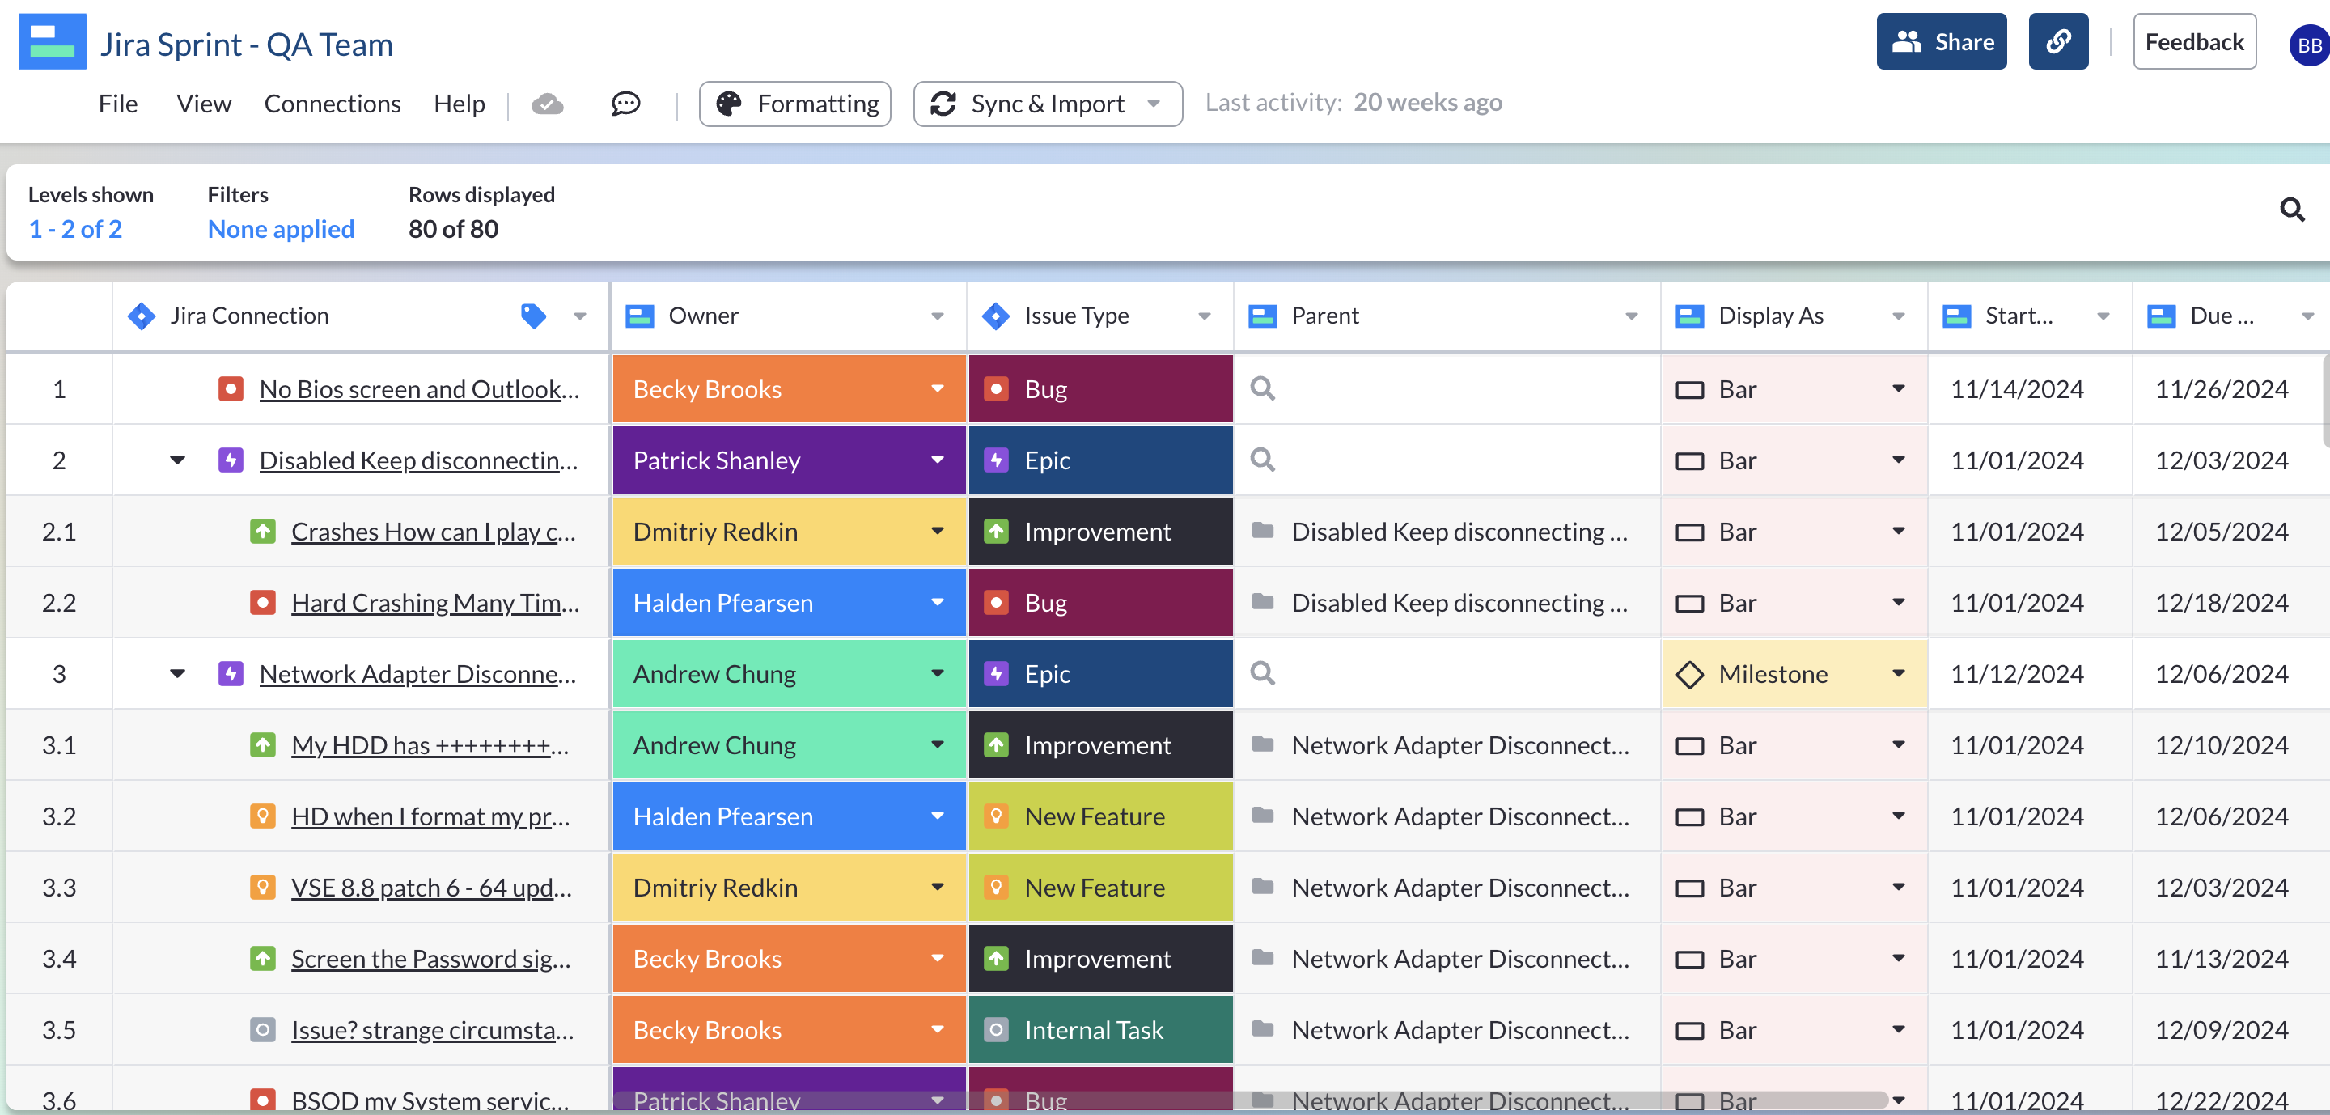
Task: Open the Display As column header dropdown
Action: tap(1898, 316)
